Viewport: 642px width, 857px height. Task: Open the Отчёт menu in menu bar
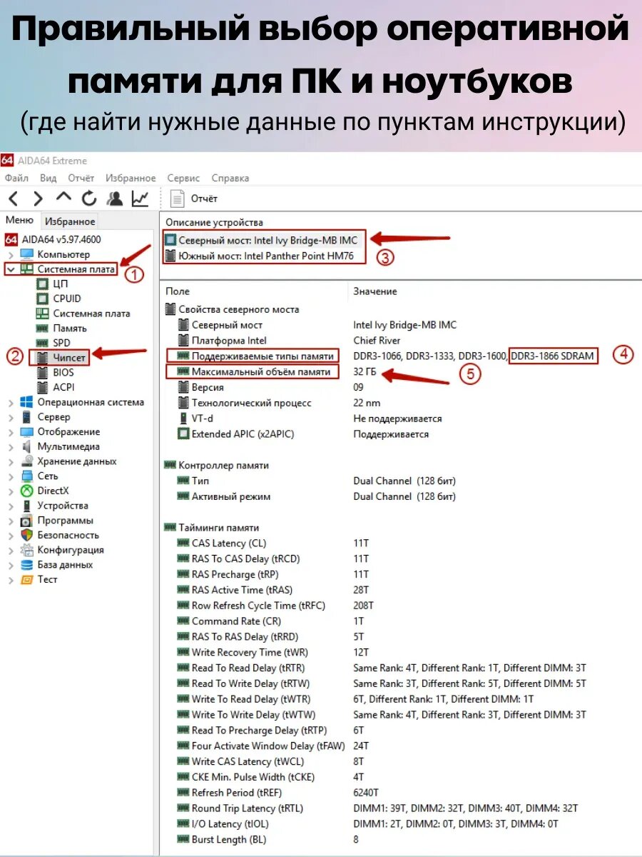(x=81, y=178)
